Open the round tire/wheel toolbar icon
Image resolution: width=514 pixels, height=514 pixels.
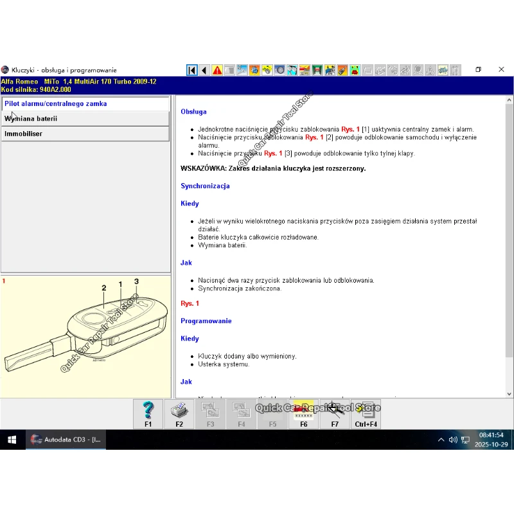279,70
